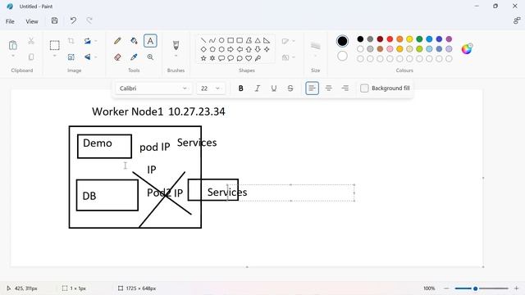Pick the red colour swatch
525x295 pixels.
pyautogui.click(x=390, y=39)
